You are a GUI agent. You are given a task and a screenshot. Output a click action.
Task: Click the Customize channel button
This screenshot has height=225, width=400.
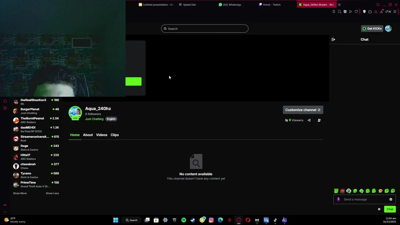(x=303, y=110)
